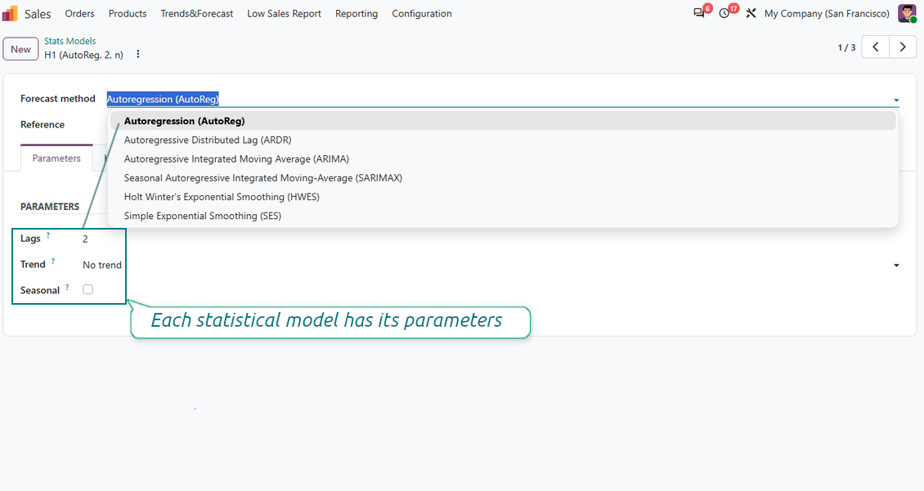Open the Reporting menu
Viewport: 924px width, 491px height.
click(x=357, y=14)
